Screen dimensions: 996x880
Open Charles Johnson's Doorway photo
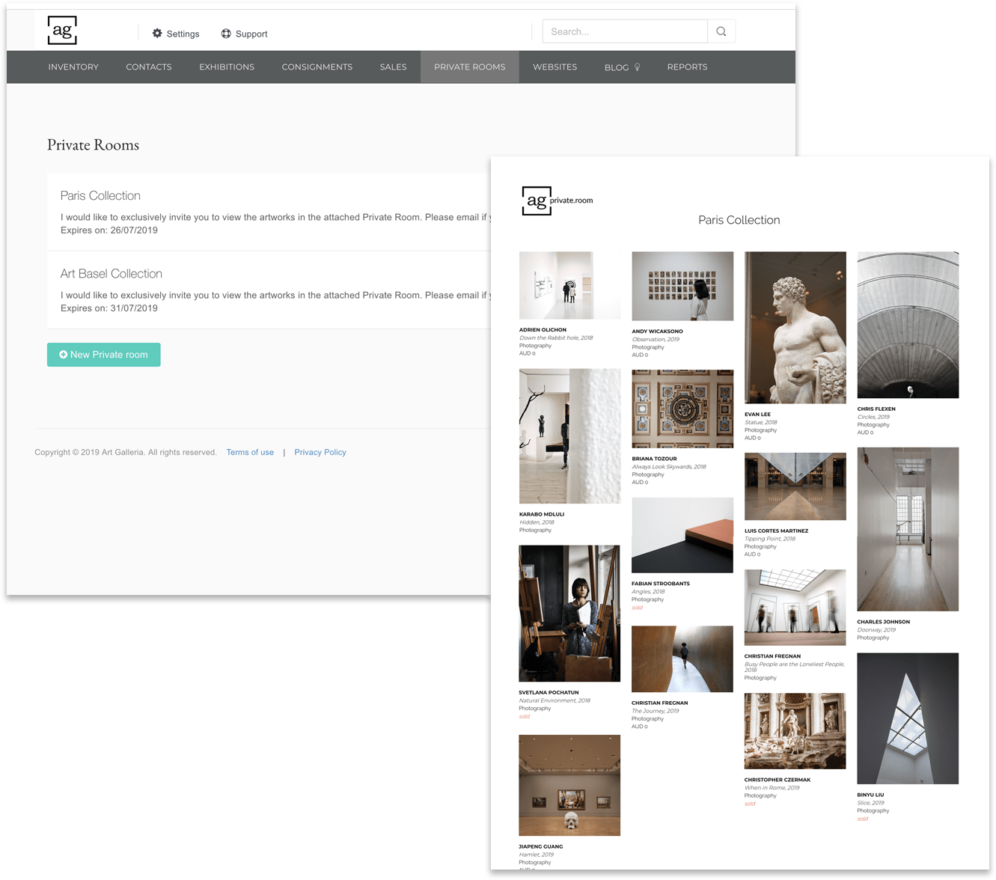tap(908, 529)
